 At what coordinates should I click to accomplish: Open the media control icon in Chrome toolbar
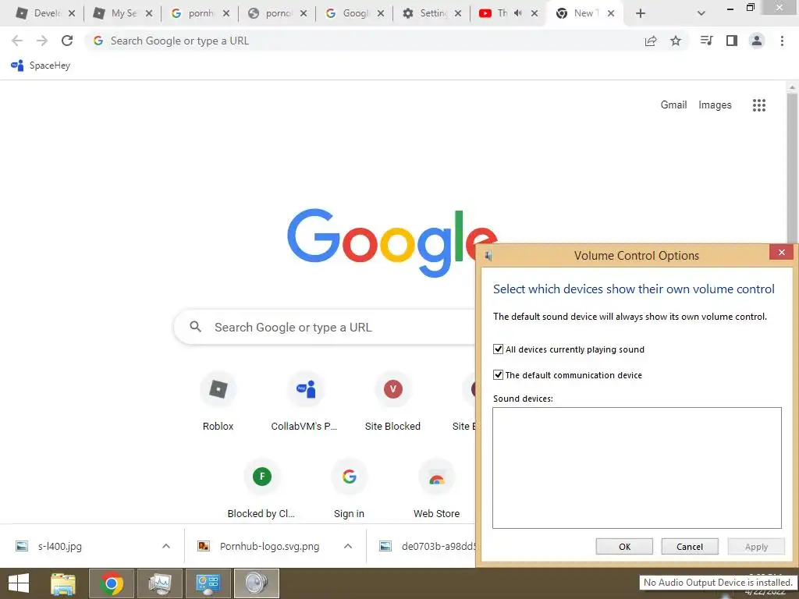pyautogui.click(x=706, y=41)
